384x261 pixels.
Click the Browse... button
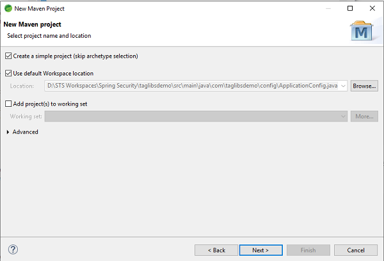(364, 86)
